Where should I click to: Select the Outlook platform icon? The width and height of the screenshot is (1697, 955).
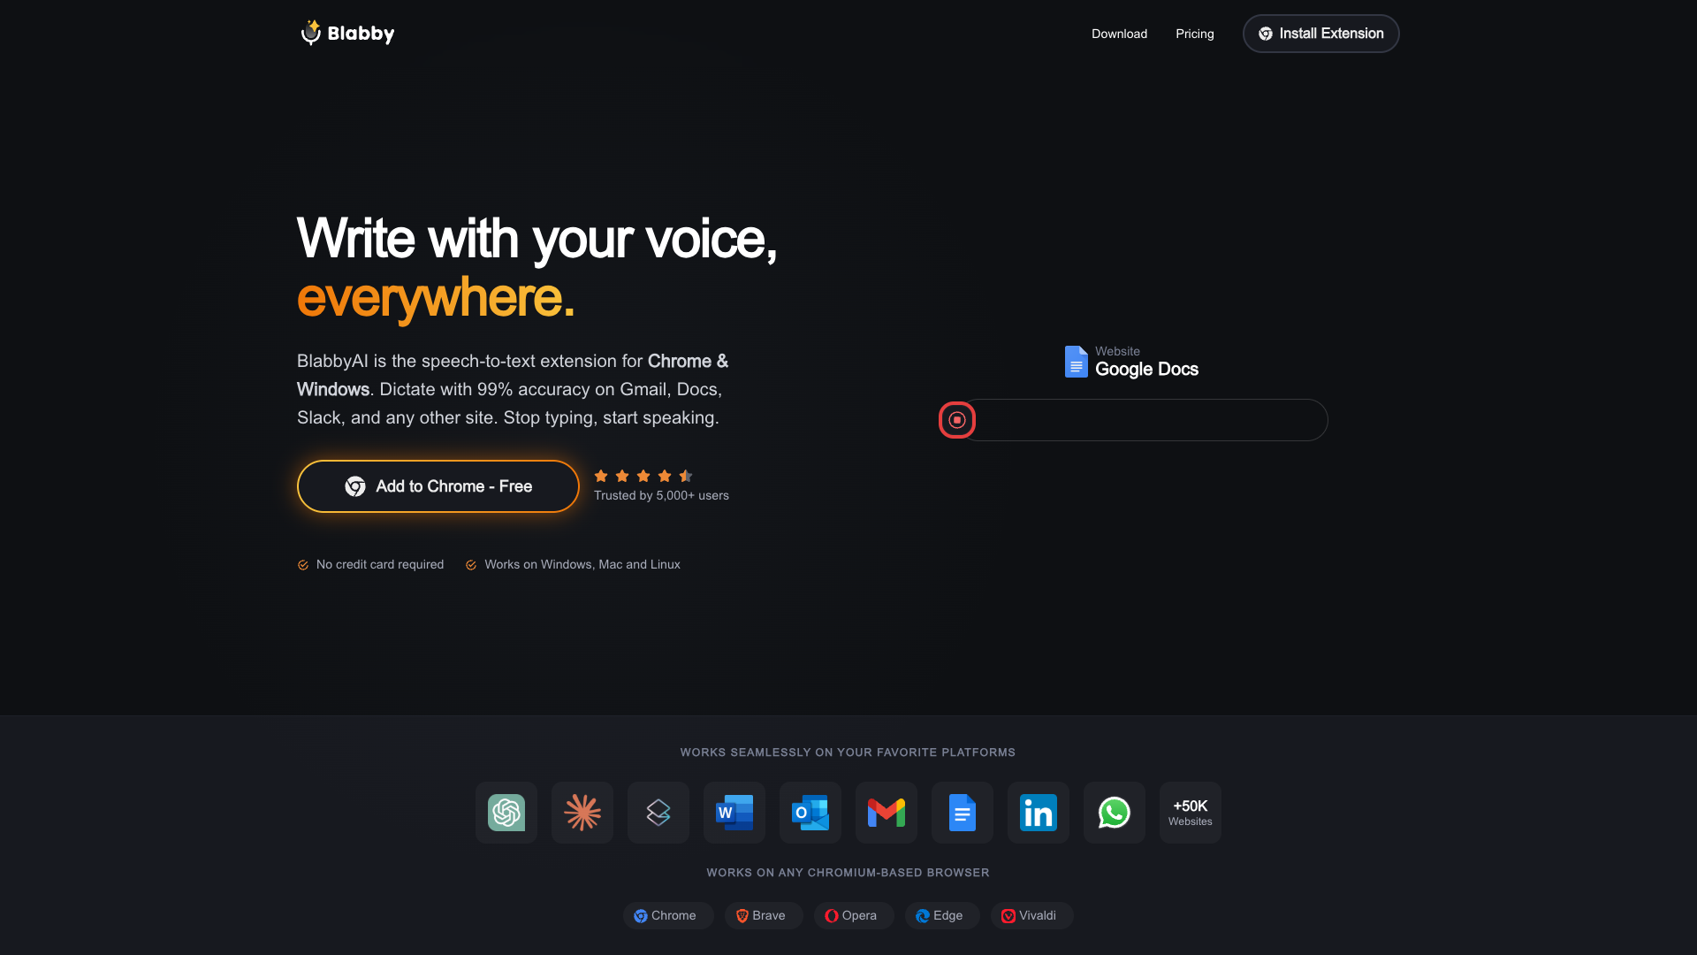click(x=810, y=813)
